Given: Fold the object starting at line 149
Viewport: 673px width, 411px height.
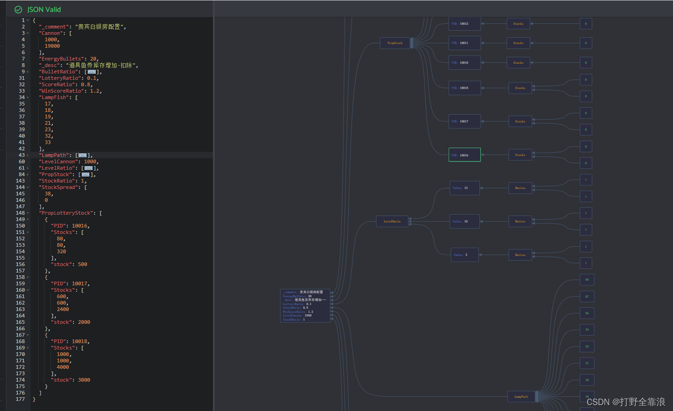Looking at the screenshot, I should 28,220.
